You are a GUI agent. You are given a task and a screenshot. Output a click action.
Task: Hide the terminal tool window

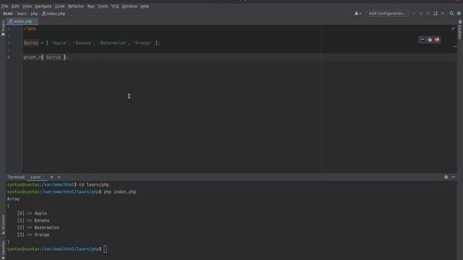click(x=454, y=177)
